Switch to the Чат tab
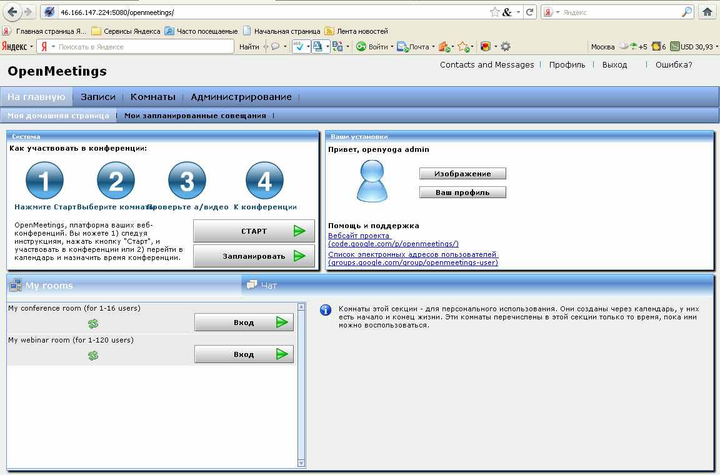Viewport: 720px width, 475px height. pos(268,286)
